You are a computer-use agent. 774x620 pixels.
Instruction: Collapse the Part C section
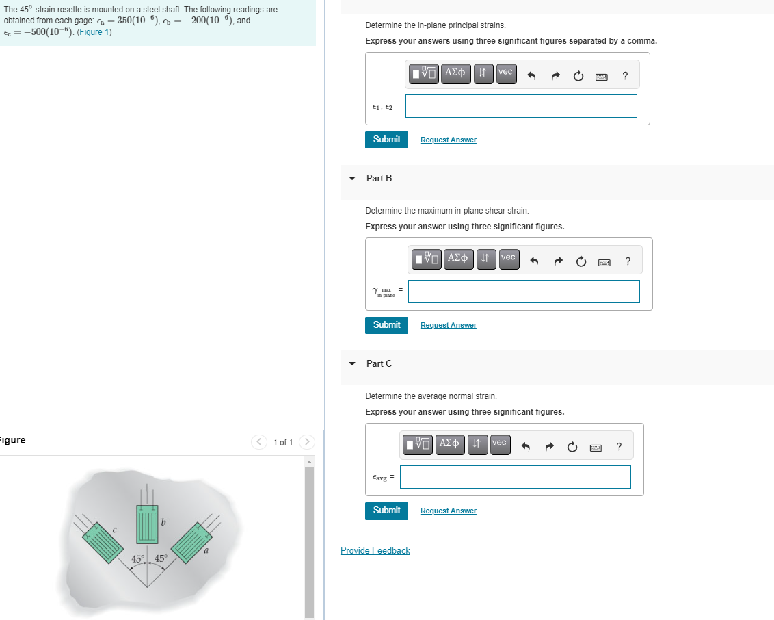tap(351, 363)
